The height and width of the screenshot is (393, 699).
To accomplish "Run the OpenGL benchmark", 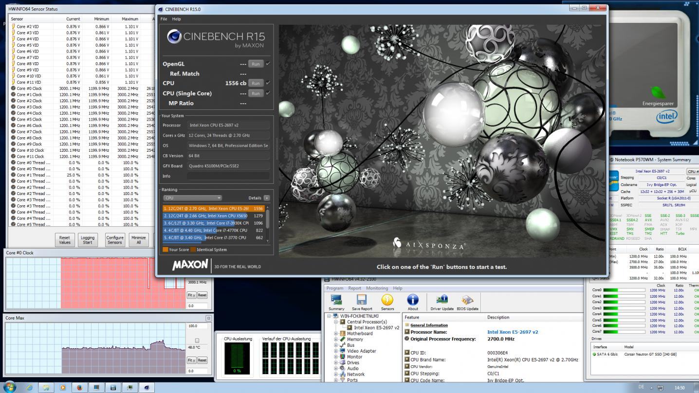I will 256,64.
